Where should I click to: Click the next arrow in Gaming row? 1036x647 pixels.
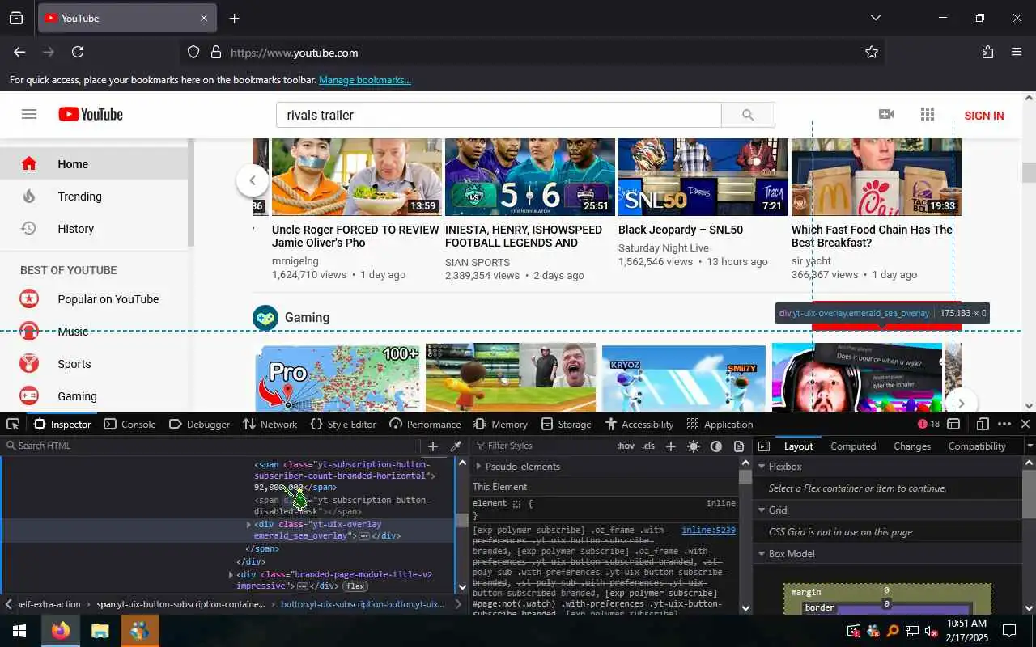(962, 404)
